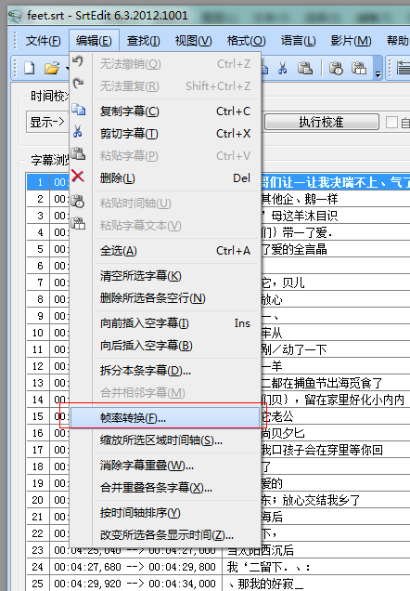Click the red X delete icon in menu
The width and height of the screenshot is (410, 591).
[x=78, y=176]
